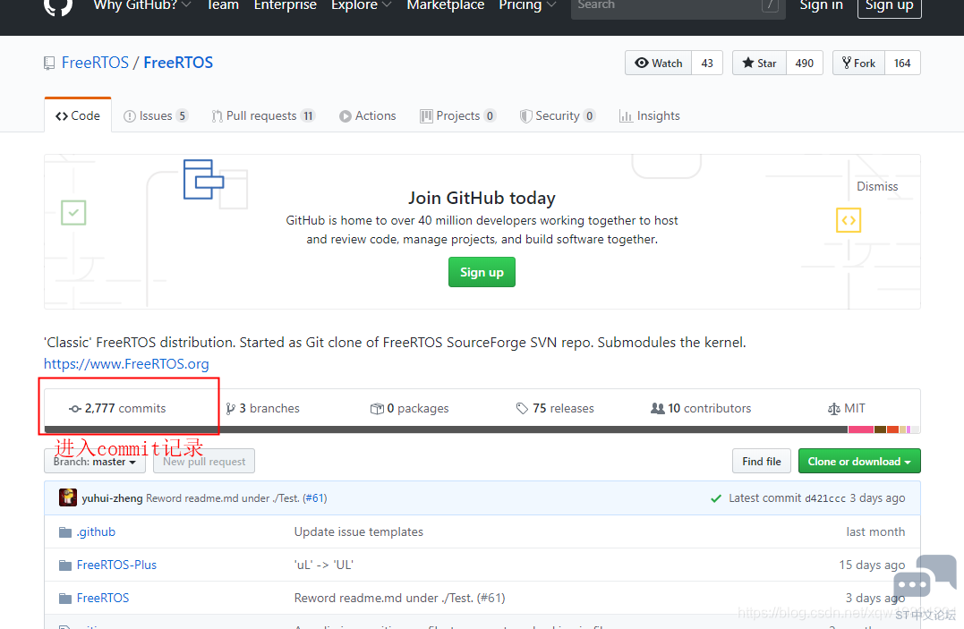
Task: Open the 75 releases page
Action: pyautogui.click(x=555, y=408)
